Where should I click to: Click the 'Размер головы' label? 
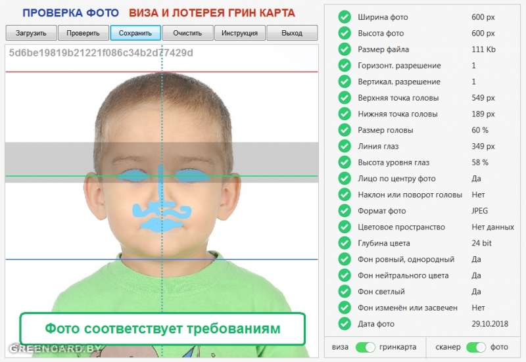click(x=385, y=130)
